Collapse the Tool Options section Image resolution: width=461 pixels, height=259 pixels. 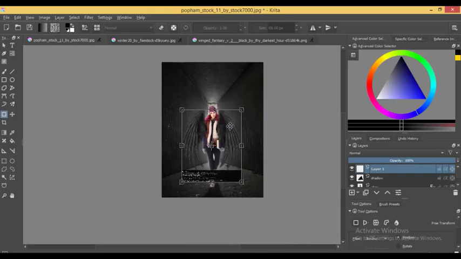coord(350,212)
